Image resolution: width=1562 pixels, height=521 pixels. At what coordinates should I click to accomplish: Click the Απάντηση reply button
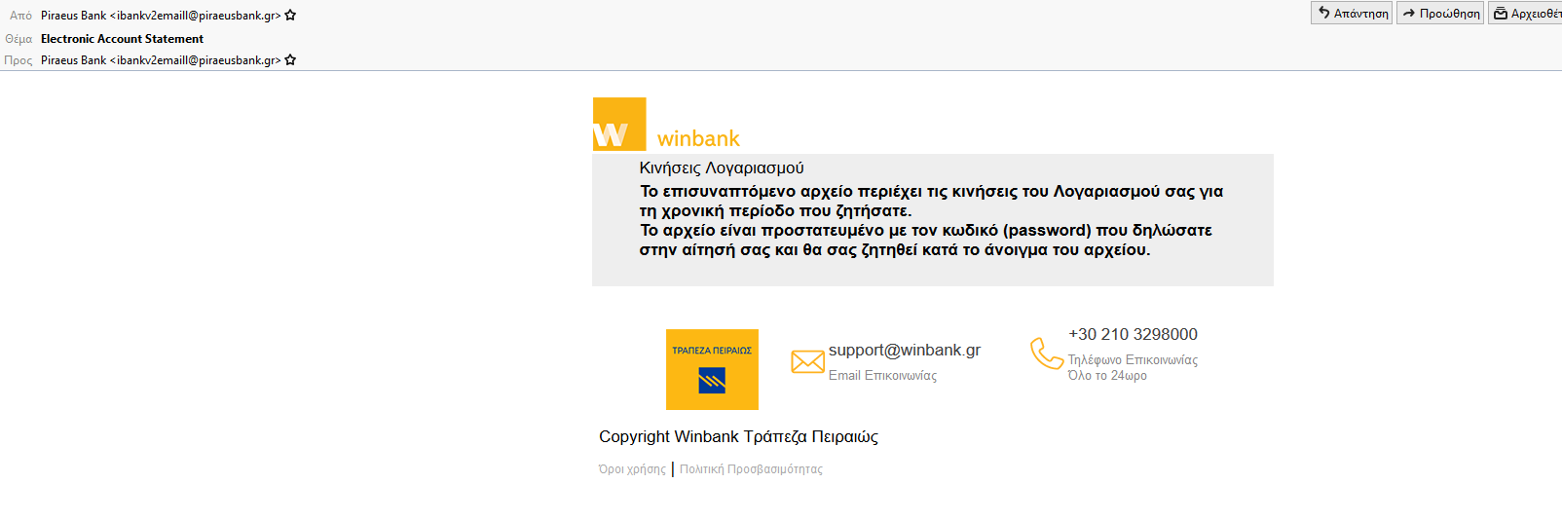pos(1352,13)
